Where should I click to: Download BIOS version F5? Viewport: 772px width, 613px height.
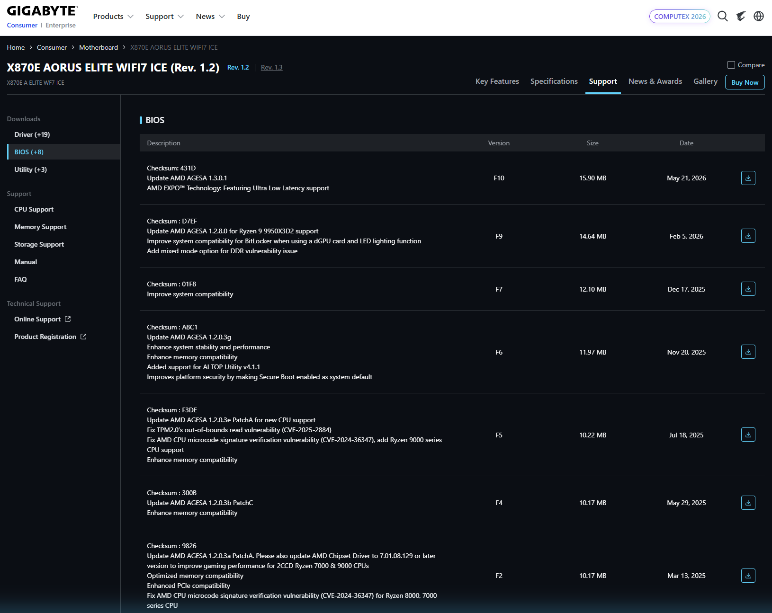pyautogui.click(x=748, y=435)
